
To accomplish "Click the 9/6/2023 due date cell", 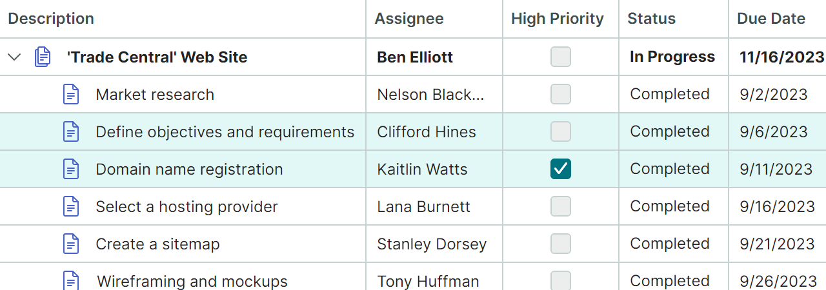I will (774, 132).
